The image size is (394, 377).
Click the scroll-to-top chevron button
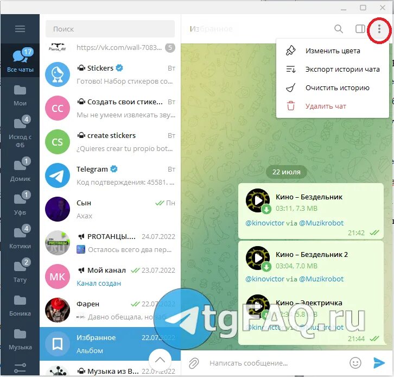160,360
